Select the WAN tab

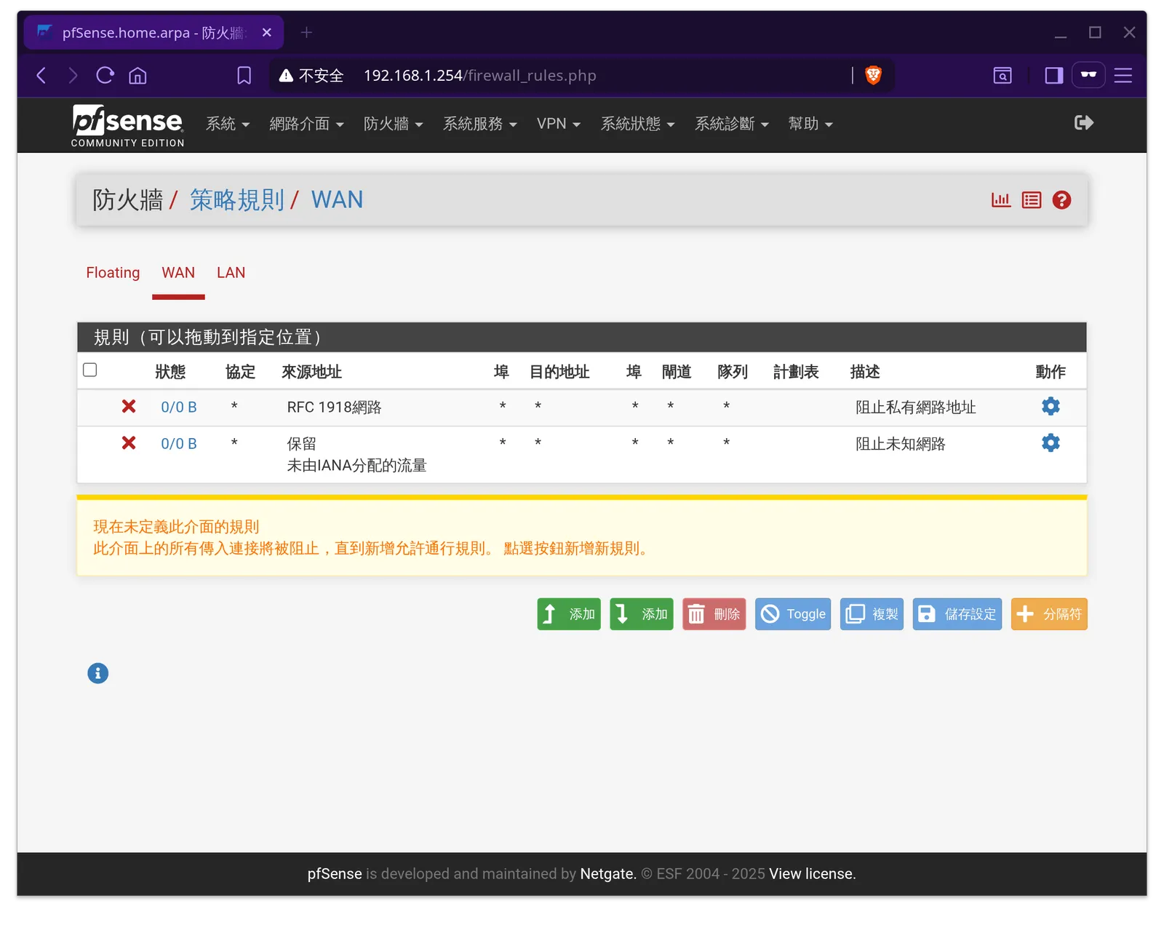[178, 273]
